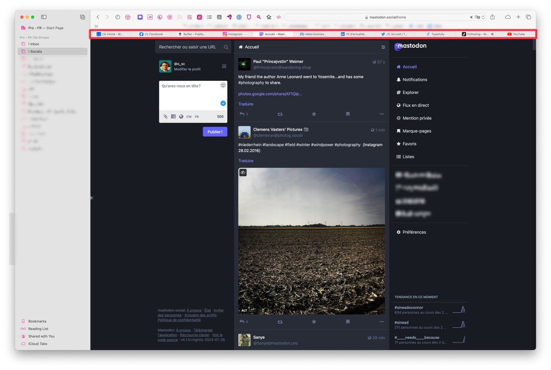Viewport: 551px width, 370px height.
Task: Hide the image with the eye icon
Action: [x=243, y=172]
